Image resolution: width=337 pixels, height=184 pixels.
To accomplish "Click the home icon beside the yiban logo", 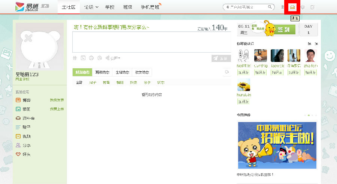I will pos(45,6).
